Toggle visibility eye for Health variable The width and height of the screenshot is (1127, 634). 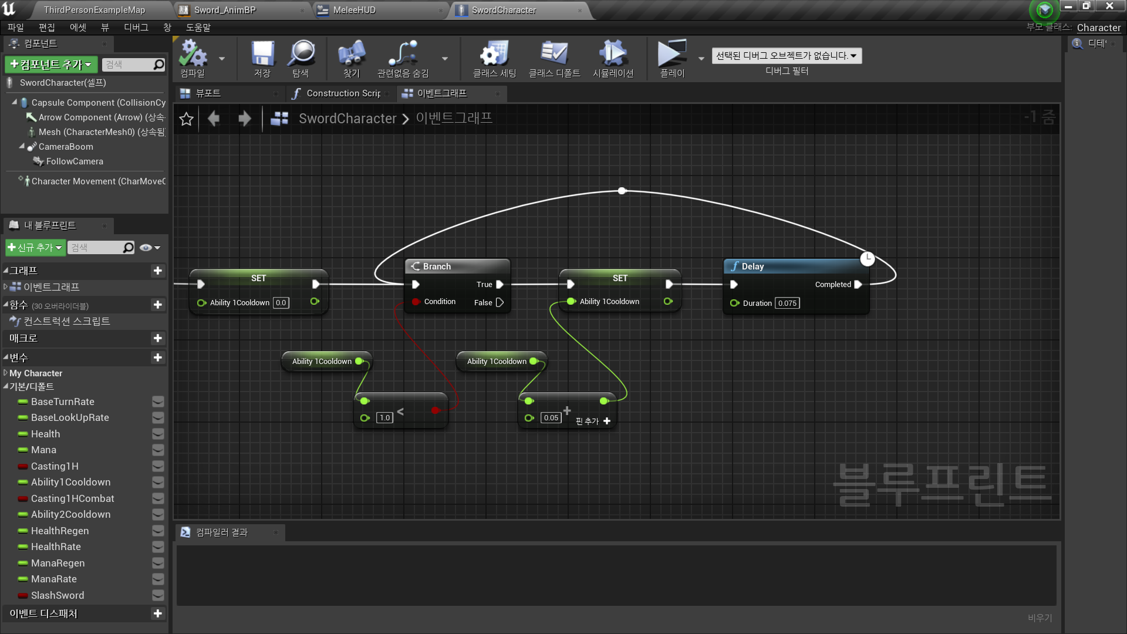point(158,434)
